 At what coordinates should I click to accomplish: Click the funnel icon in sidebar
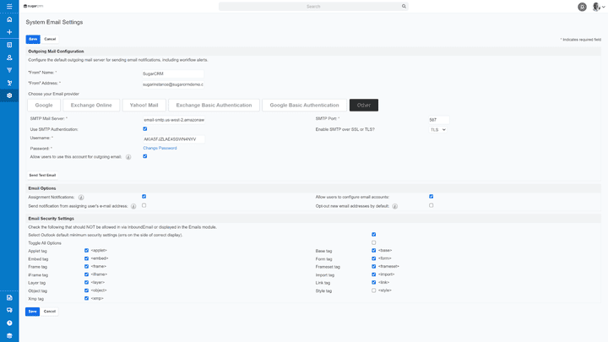[9, 70]
